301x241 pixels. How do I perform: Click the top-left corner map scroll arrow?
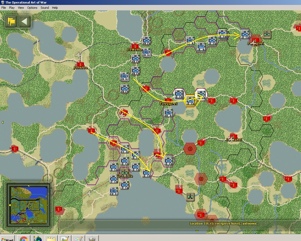2,13
